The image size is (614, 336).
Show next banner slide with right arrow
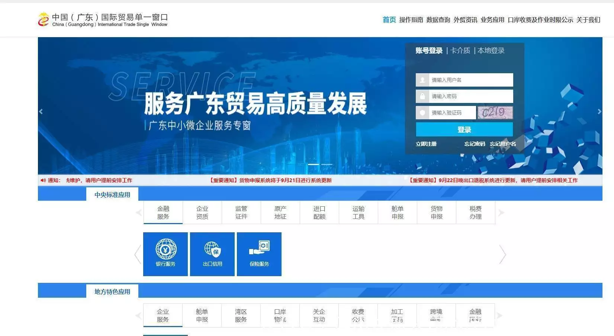(x=599, y=112)
